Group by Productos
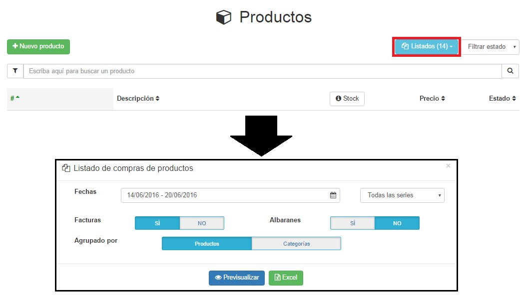This screenshot has height=297, width=529. point(207,244)
